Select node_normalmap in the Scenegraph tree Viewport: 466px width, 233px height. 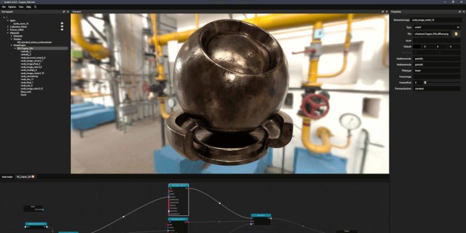[29, 76]
